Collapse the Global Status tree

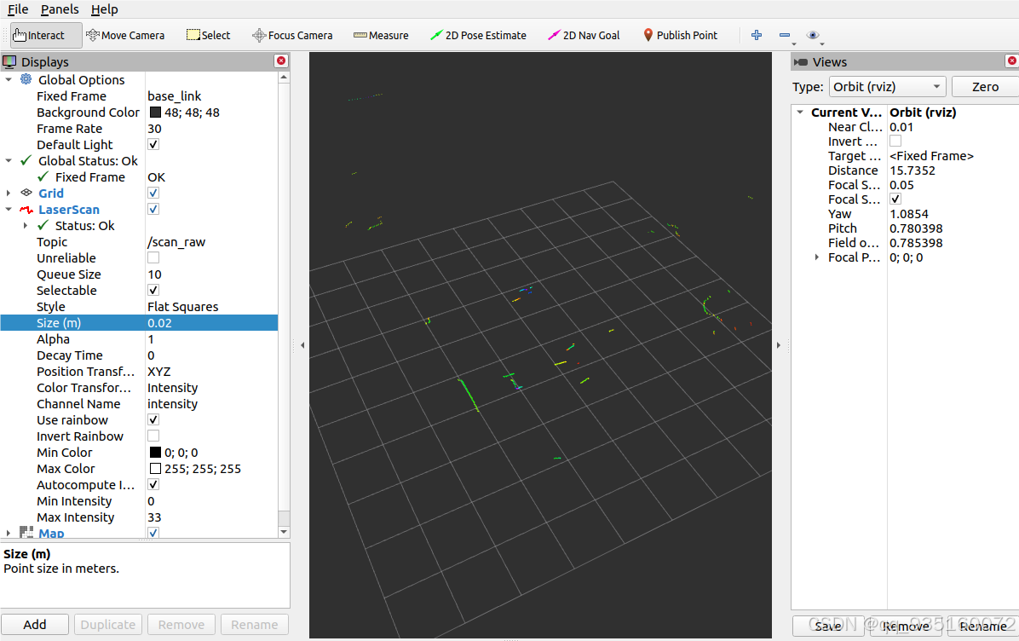pos(9,160)
